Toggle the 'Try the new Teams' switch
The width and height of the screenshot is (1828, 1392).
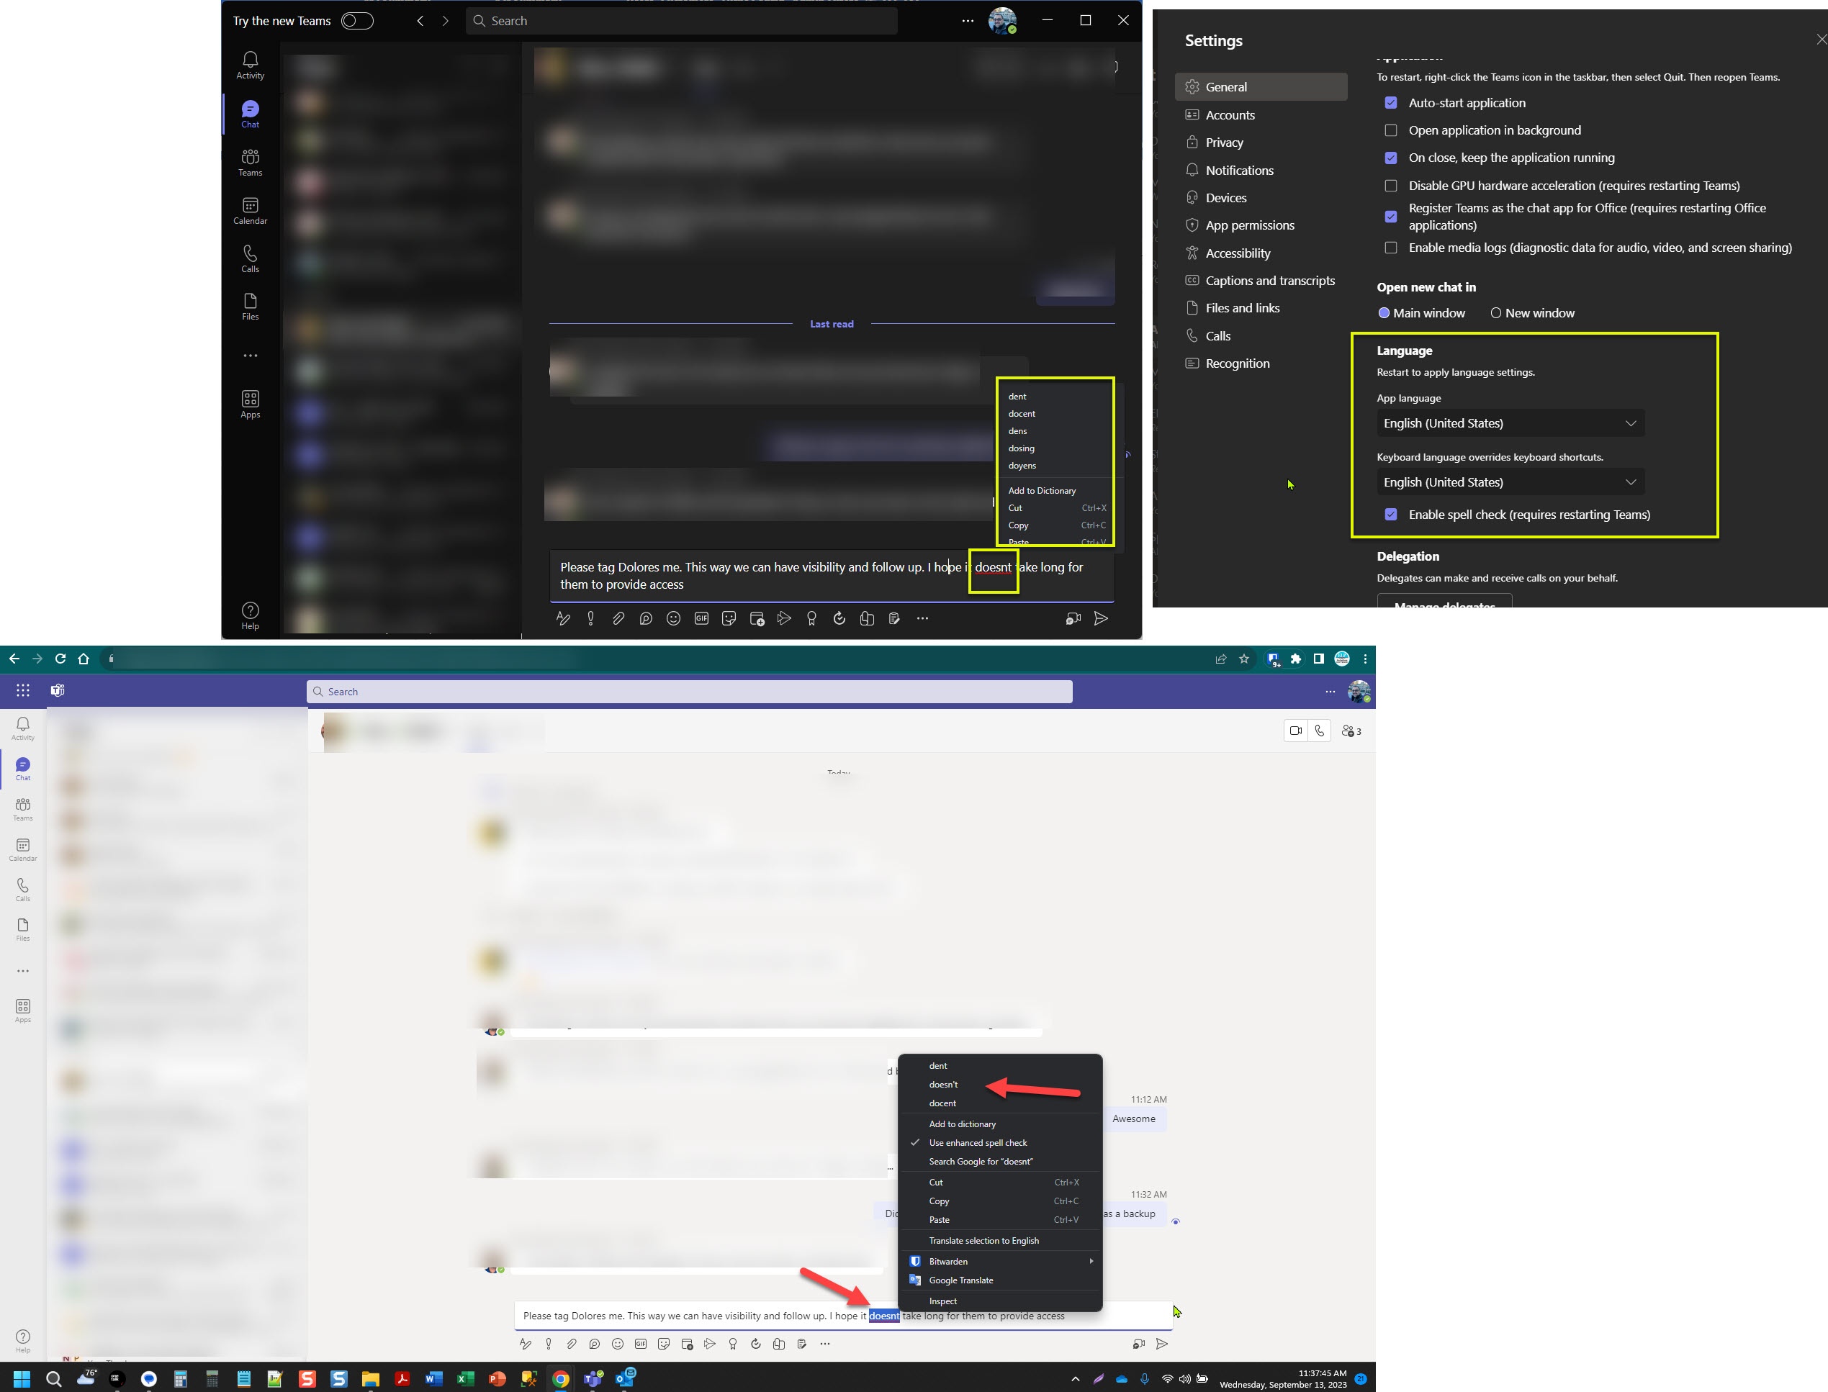357,21
